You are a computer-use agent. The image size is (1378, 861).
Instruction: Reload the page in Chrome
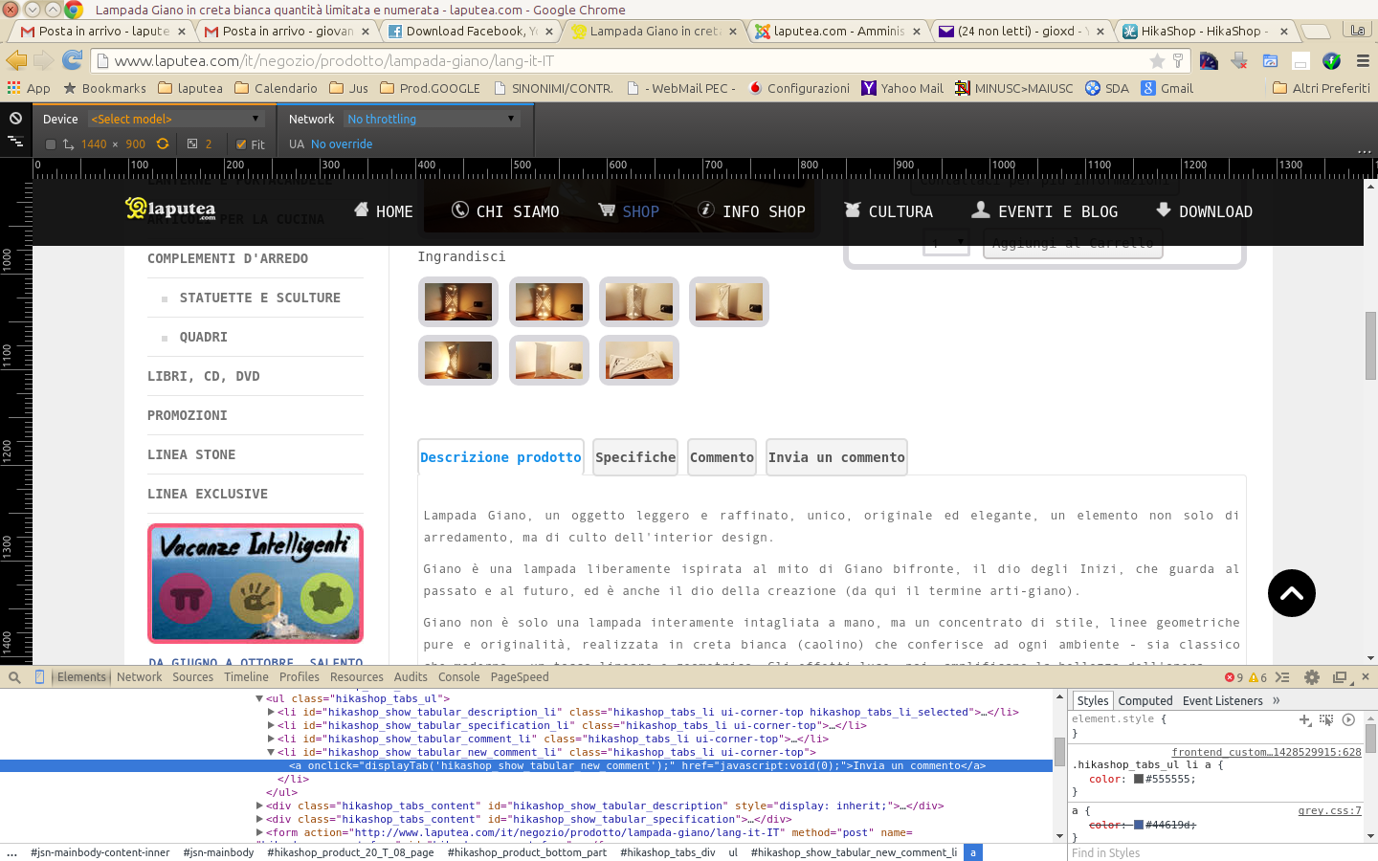(x=73, y=60)
